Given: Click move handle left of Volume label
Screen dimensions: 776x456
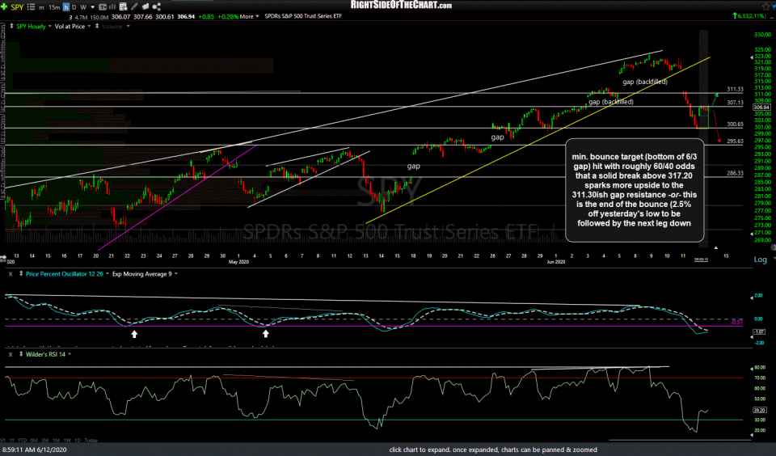Looking at the screenshot, I should point(97,26).
